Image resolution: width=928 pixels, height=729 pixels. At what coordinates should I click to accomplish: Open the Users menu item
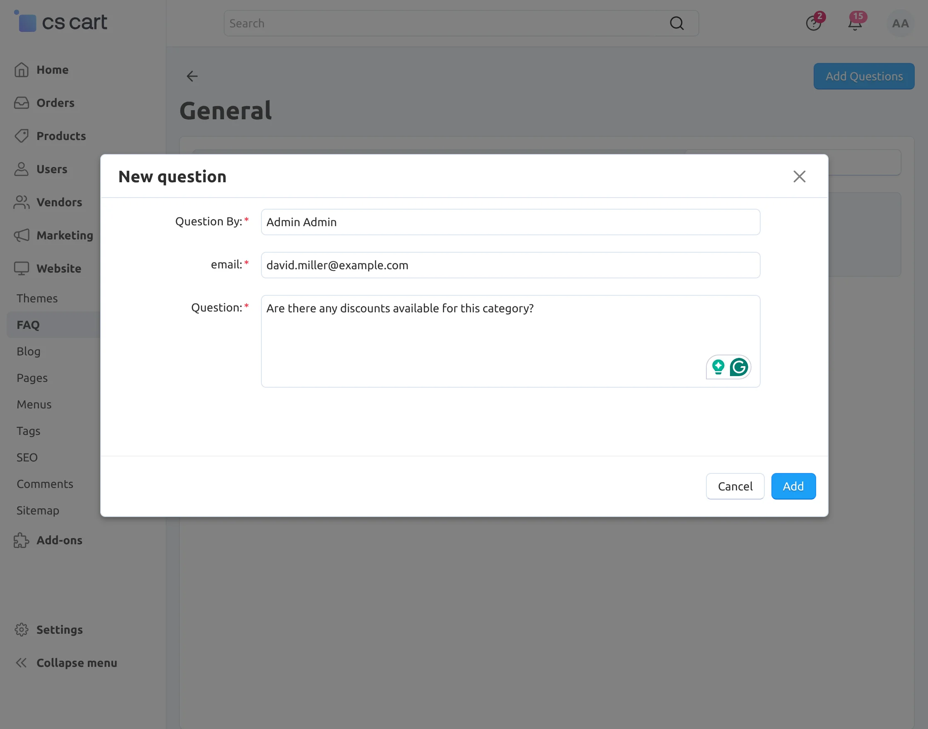click(52, 169)
